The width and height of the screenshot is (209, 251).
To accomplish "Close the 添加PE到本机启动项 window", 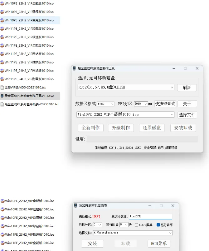I will pos(173,206).
